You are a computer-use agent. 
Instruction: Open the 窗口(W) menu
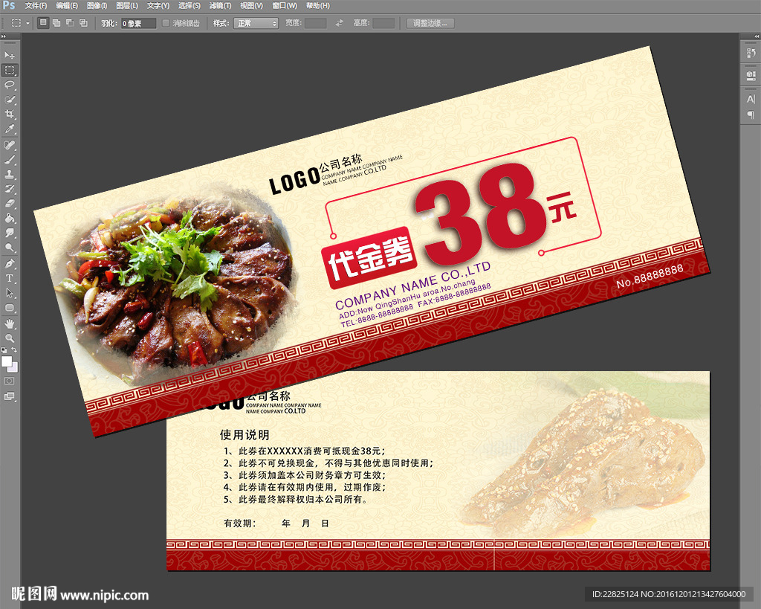(285, 6)
